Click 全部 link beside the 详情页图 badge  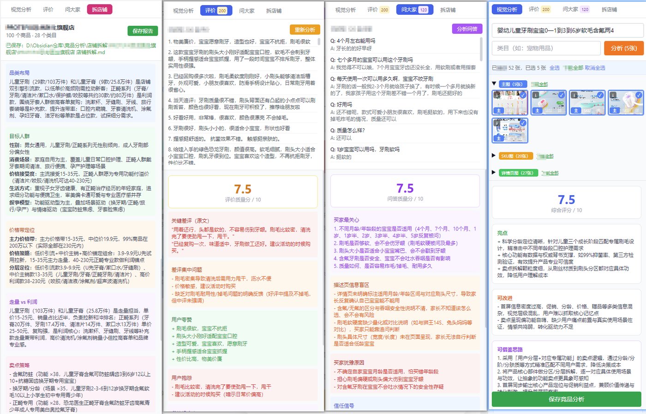(x=550, y=173)
